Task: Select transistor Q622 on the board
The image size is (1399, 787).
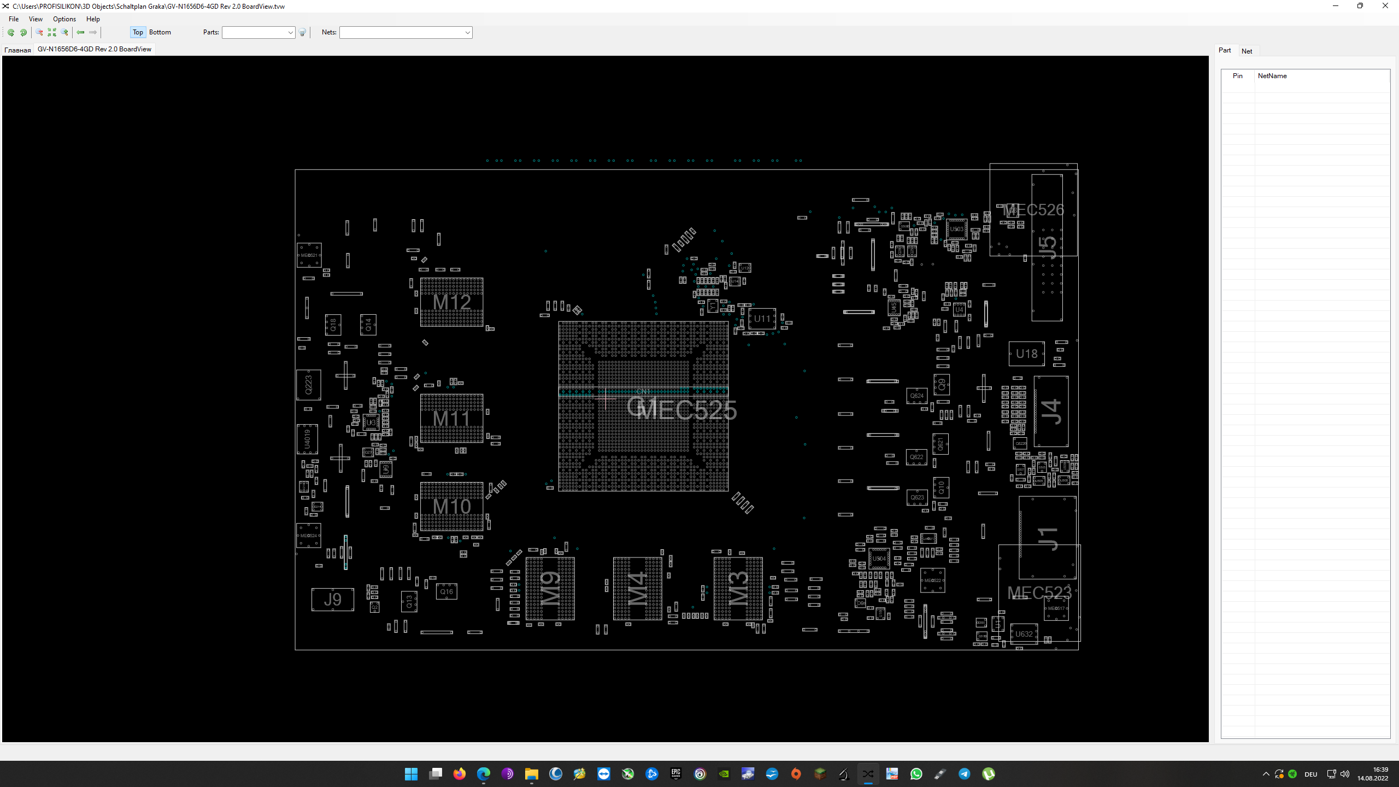Action: [916, 457]
